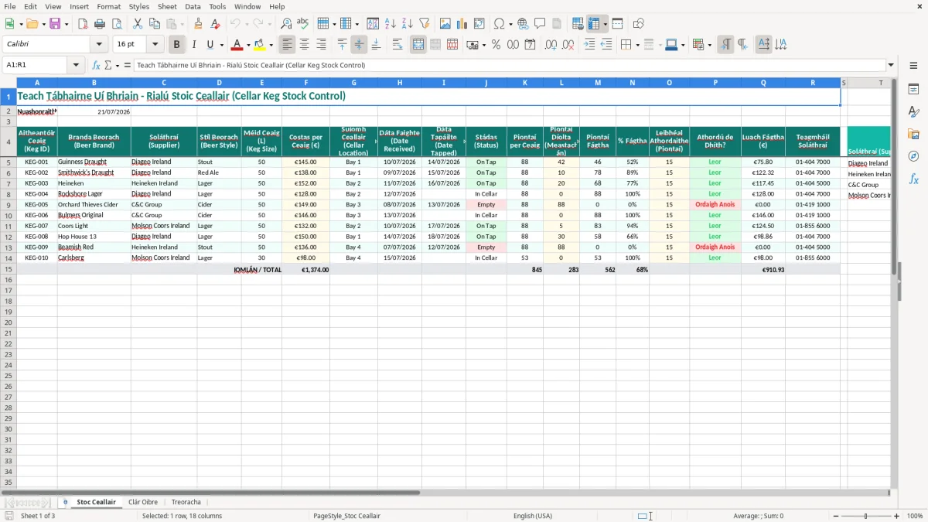
Task: Open the Sheet menu
Action: [167, 6]
